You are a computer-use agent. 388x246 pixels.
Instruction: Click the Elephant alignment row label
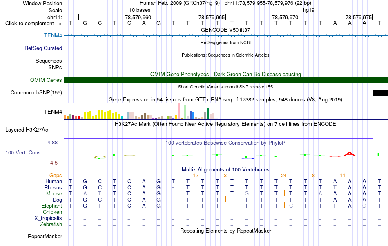click(51, 206)
